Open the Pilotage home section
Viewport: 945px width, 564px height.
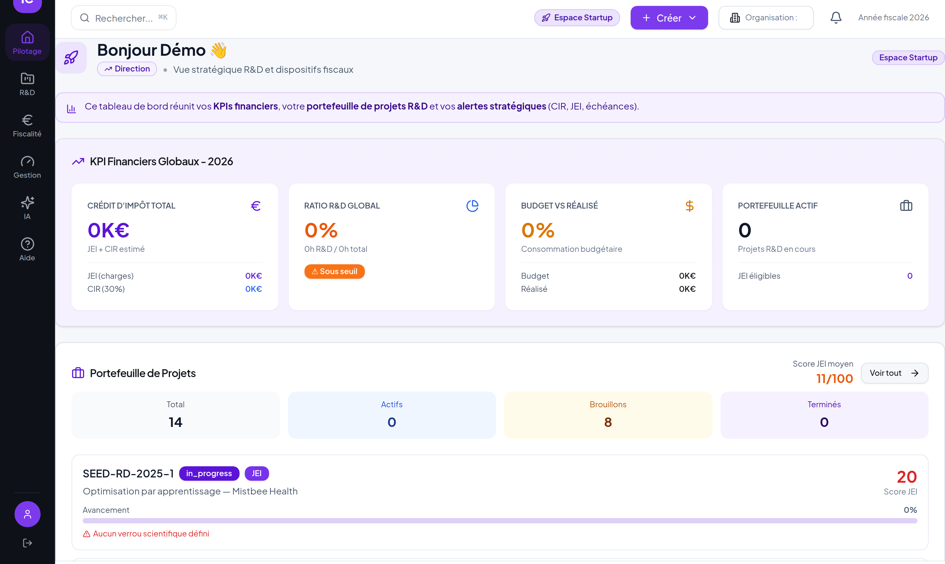pos(27,43)
